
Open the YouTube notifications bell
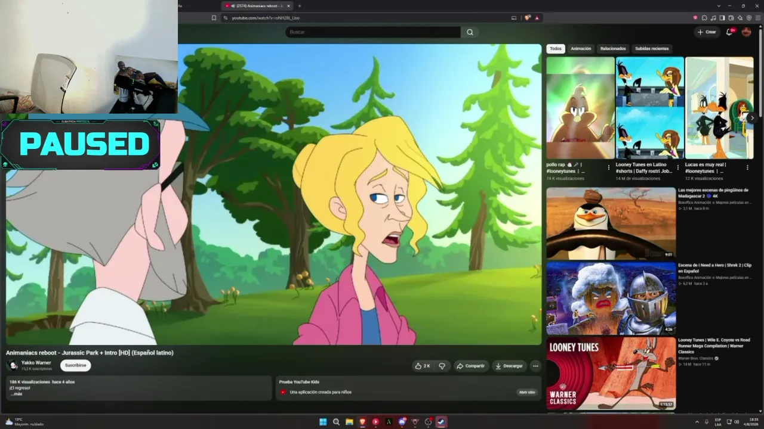tap(729, 32)
